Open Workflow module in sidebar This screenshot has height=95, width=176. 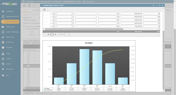(10, 37)
